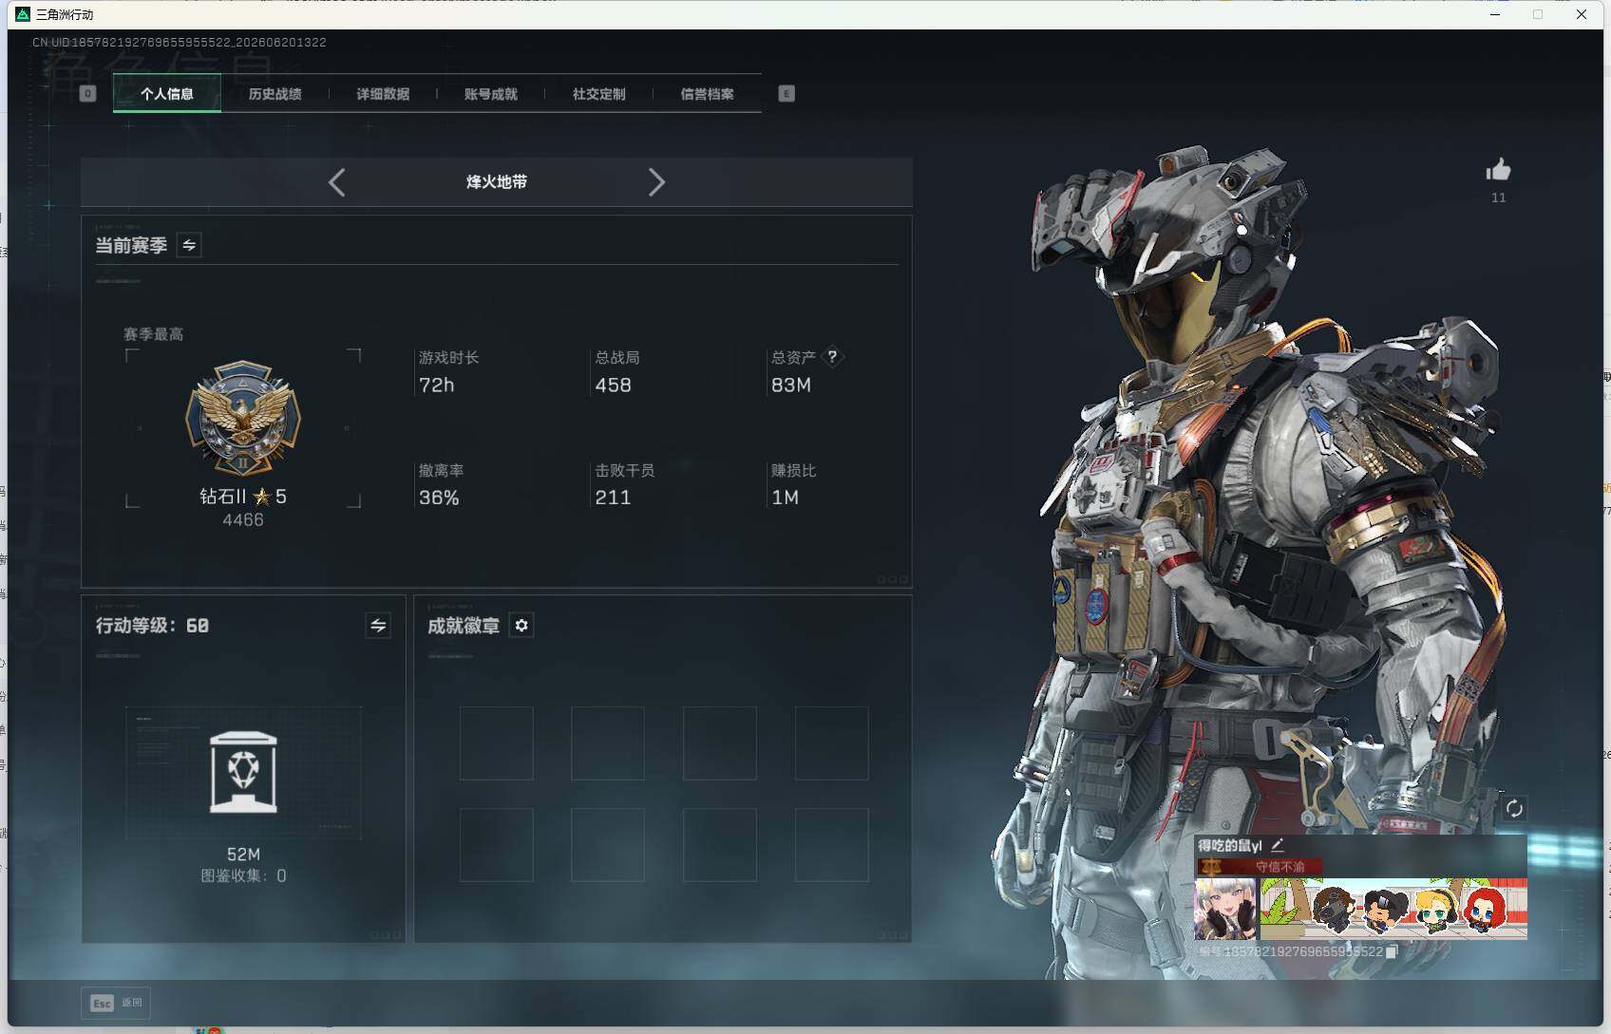The image size is (1611, 1034).
Task: Click the 52M collection value
Action: (x=243, y=855)
